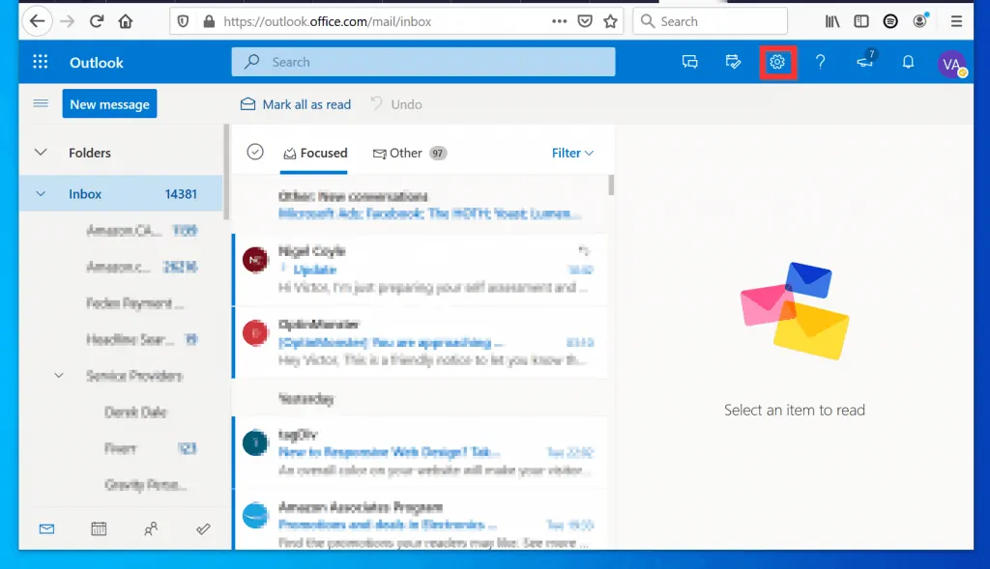Open the Microsoft app launcher grid
Viewport: 990px width, 569px height.
click(x=40, y=61)
